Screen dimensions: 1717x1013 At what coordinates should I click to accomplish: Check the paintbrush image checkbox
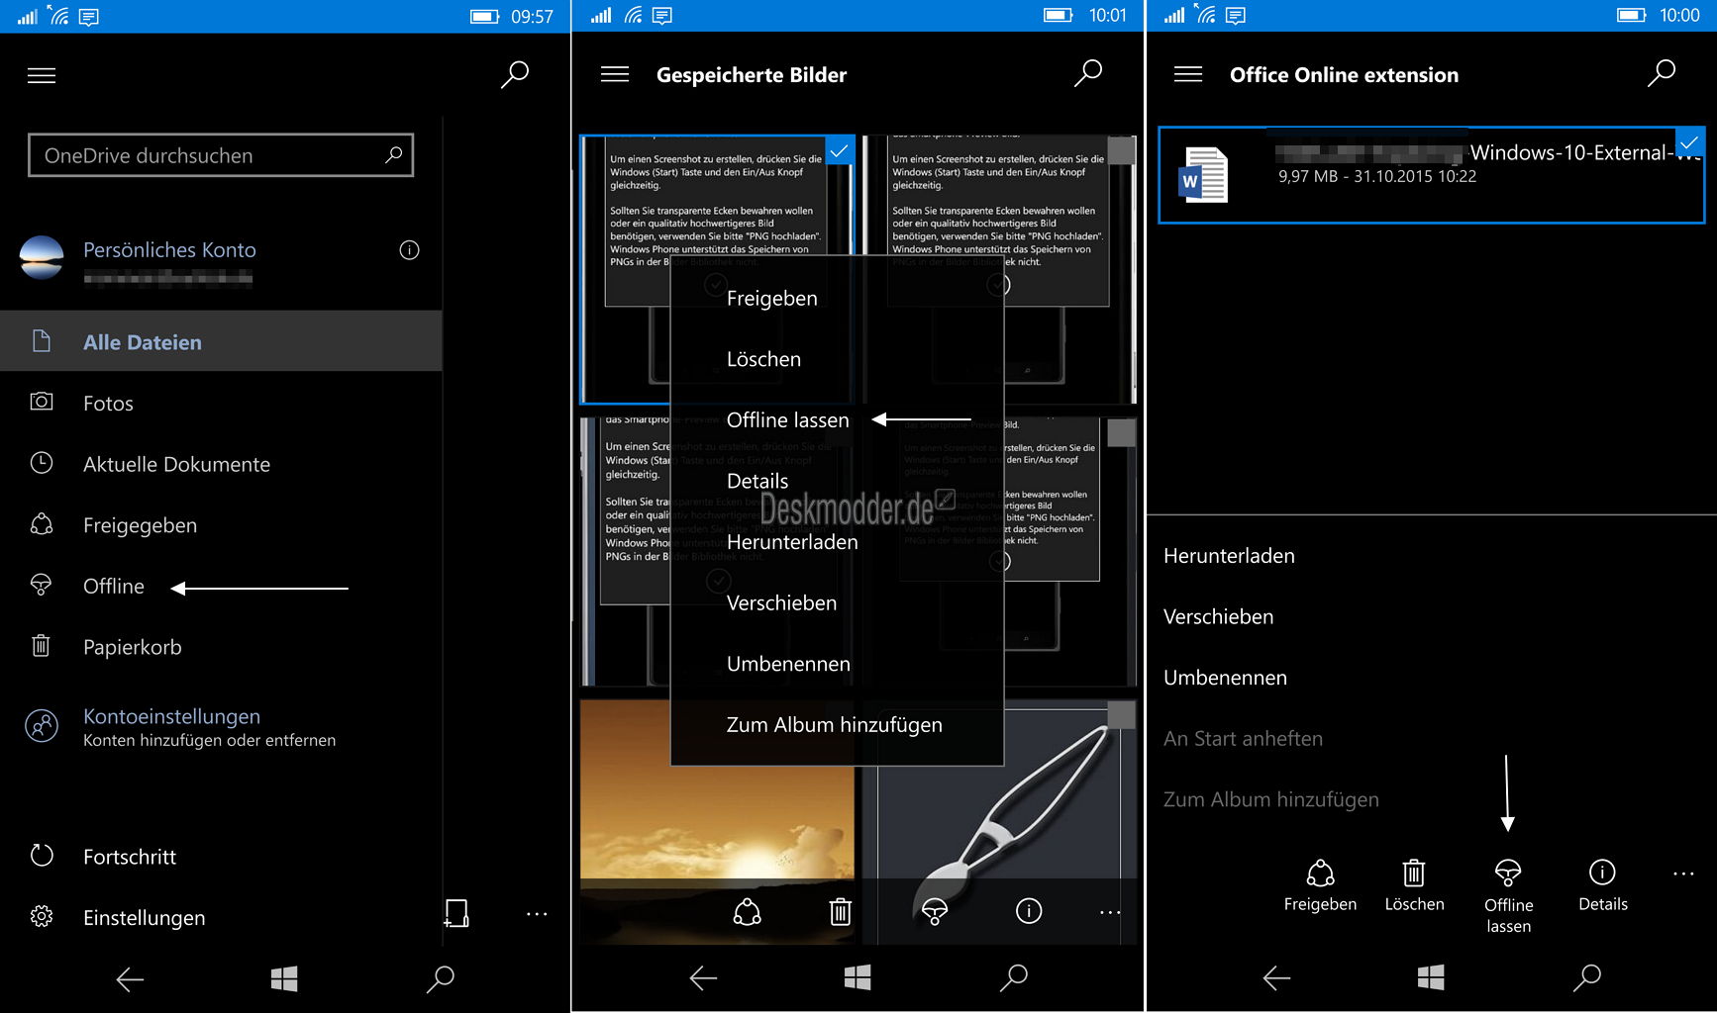point(1121,715)
